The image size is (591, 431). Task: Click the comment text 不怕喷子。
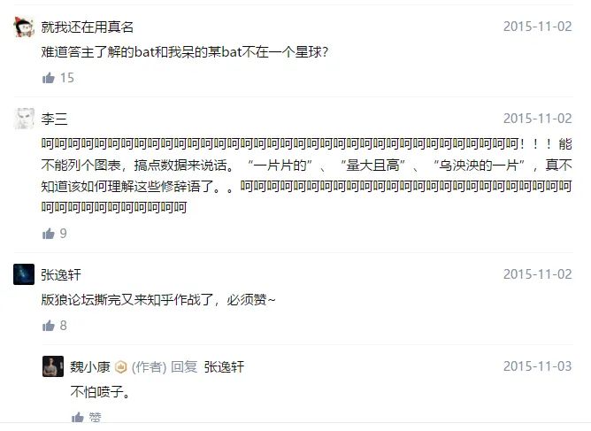(101, 392)
